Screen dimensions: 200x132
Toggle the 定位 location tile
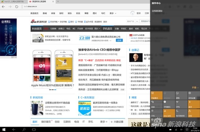[x=194, y=113]
